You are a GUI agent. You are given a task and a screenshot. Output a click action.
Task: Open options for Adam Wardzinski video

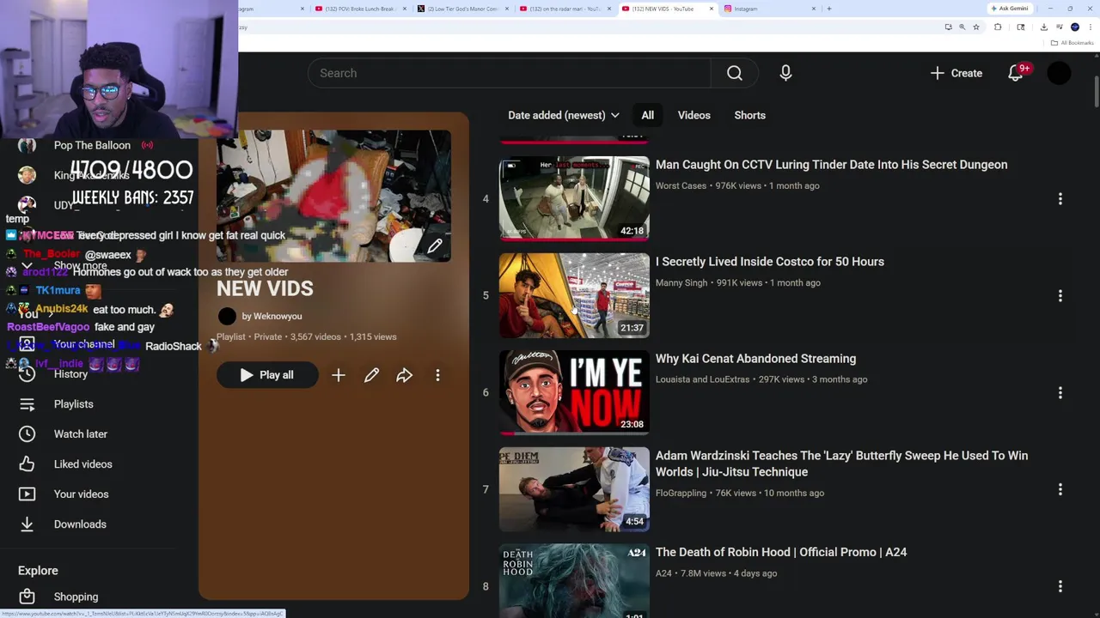coord(1060,489)
